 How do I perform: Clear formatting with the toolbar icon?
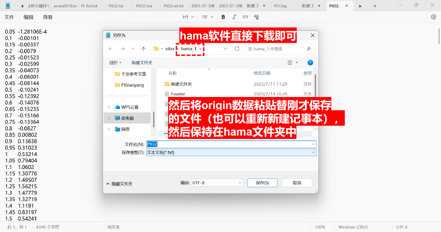[x=256, y=17]
